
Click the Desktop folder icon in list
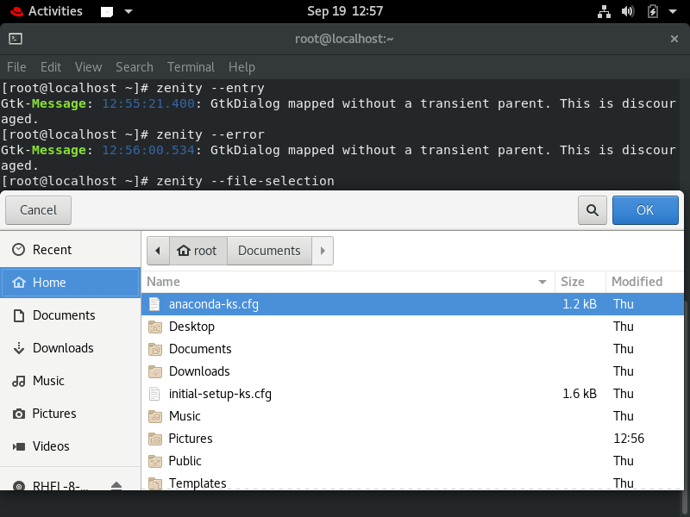(x=155, y=327)
